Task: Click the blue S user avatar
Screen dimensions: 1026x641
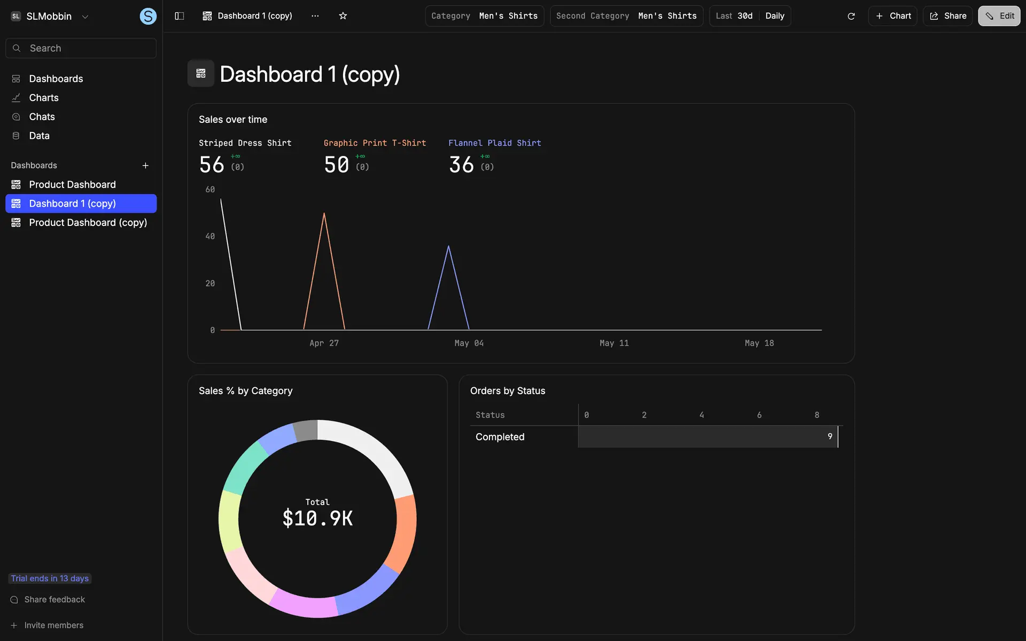Action: pyautogui.click(x=148, y=17)
